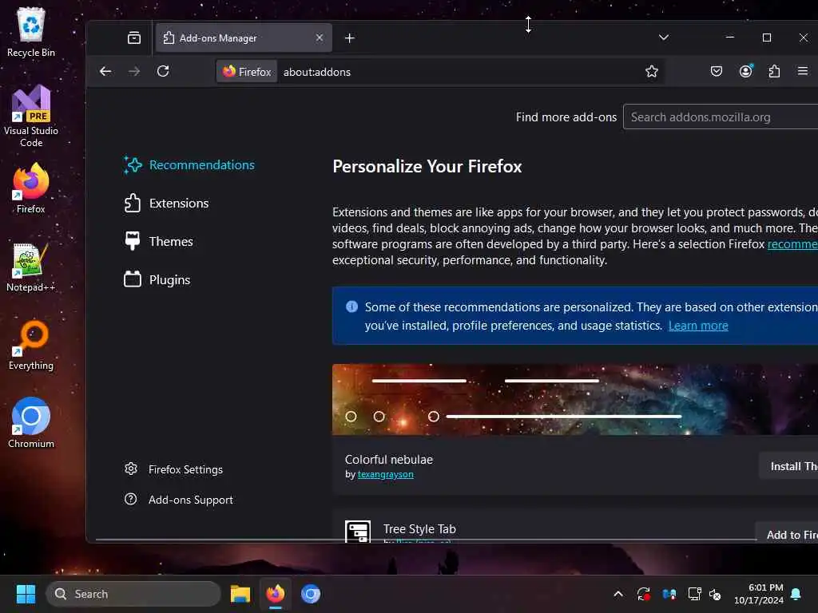Click the Search addons.mozilla.org field

coord(721,117)
